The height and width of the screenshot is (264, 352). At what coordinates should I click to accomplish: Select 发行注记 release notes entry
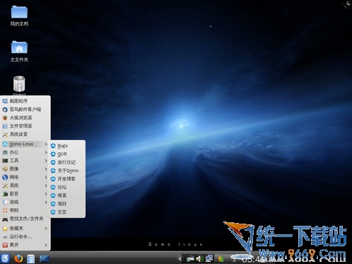(66, 162)
